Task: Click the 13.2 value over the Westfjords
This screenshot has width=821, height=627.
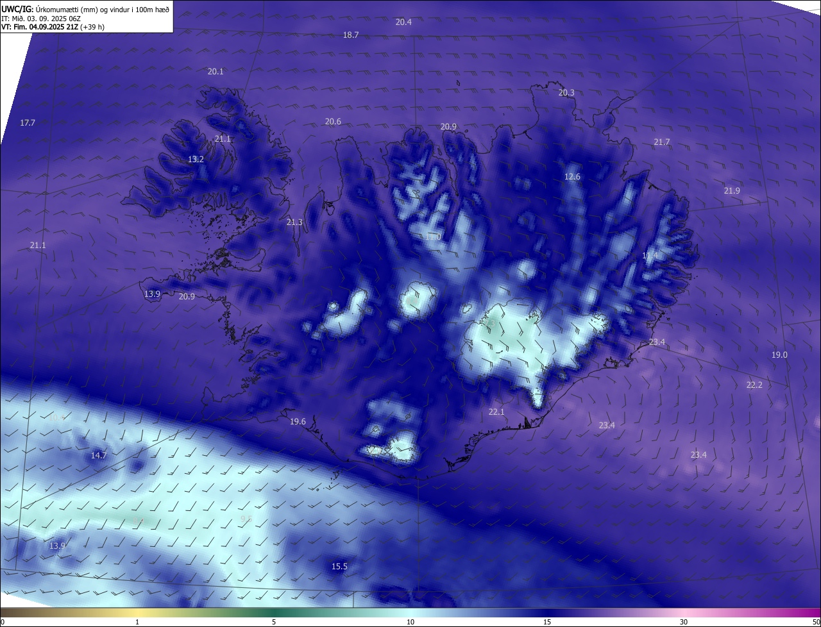Action: (x=196, y=160)
